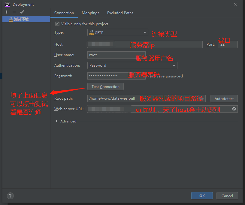Remove the selected deployment server
Viewport: 245px width, 205px height.
[14, 12]
